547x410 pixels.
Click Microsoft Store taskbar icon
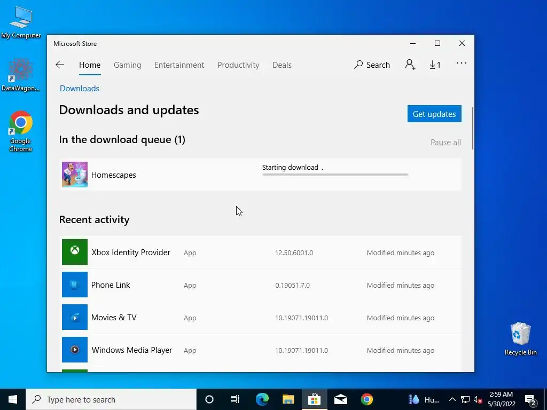point(314,399)
